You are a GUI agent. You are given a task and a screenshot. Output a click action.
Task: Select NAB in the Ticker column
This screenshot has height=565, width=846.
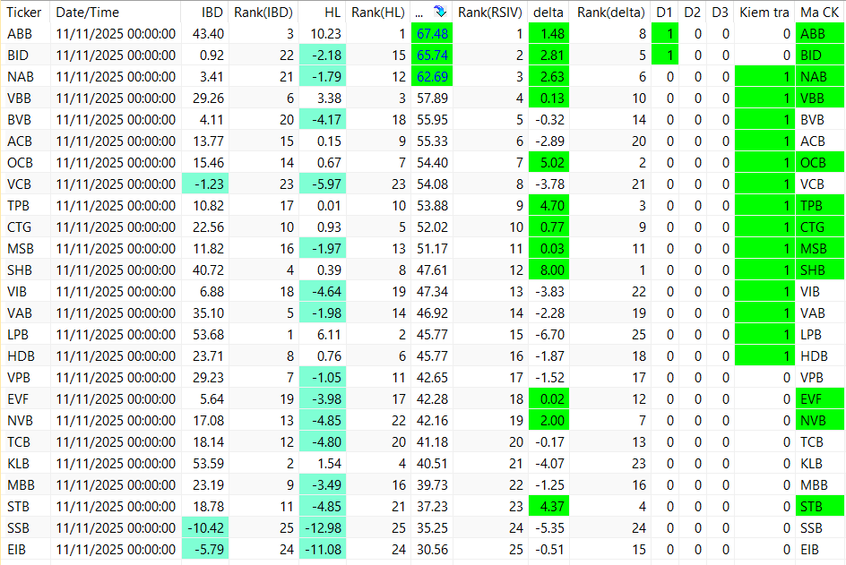click(21, 76)
